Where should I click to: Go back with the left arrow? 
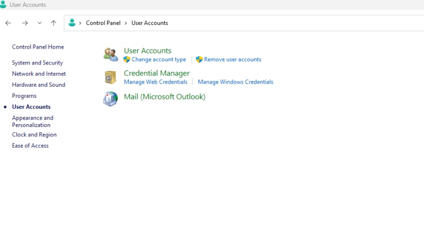point(8,23)
